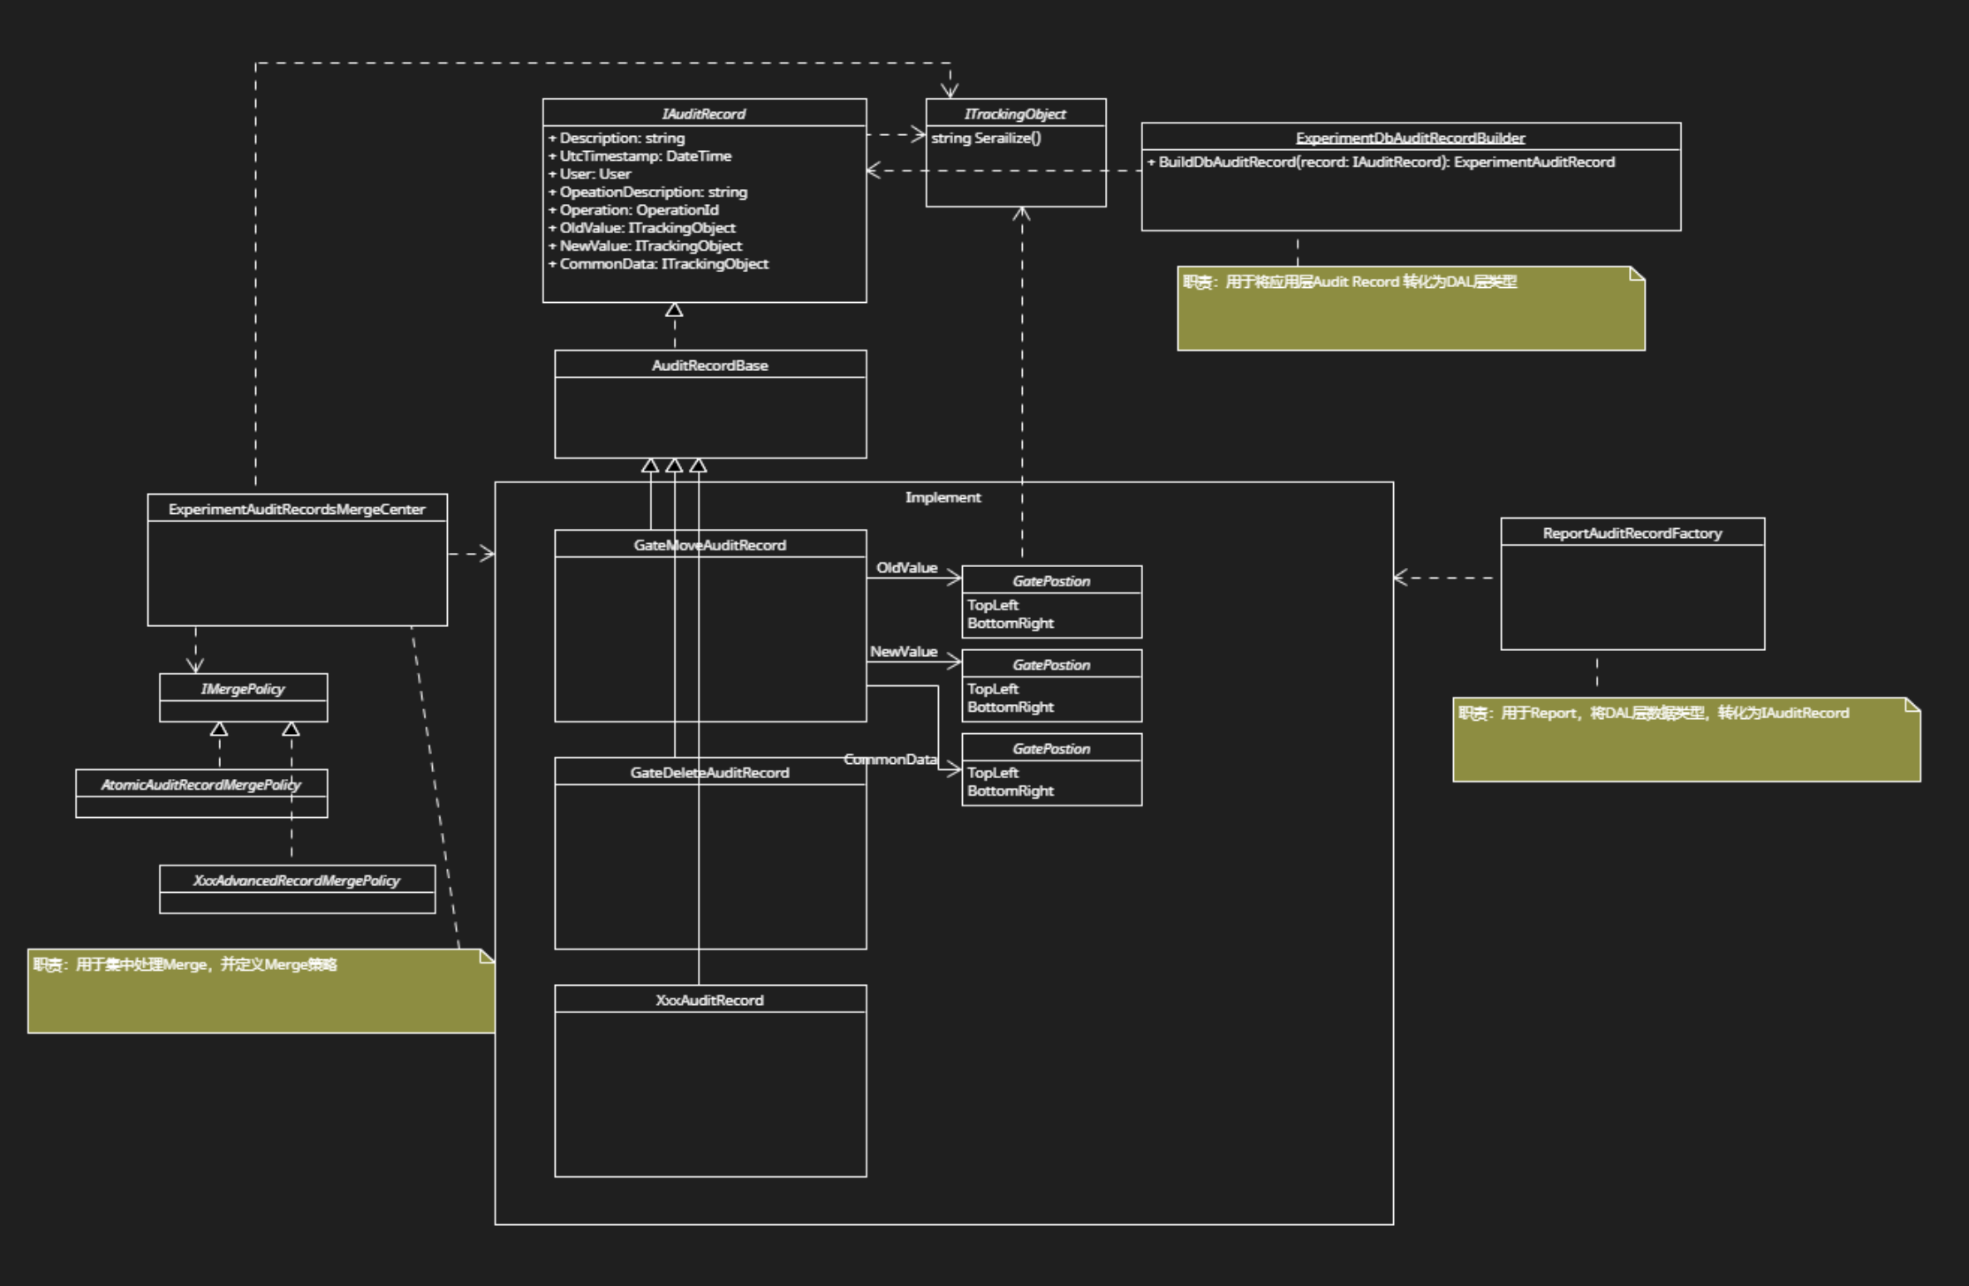The image size is (1969, 1286).
Task: Click the XxxAuditRecord class title
Action: (710, 1001)
